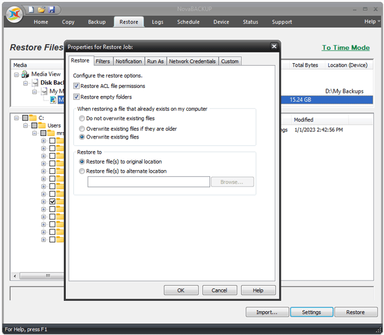384x335 pixels.
Task: Switch to the Notification tab
Action: tap(129, 61)
